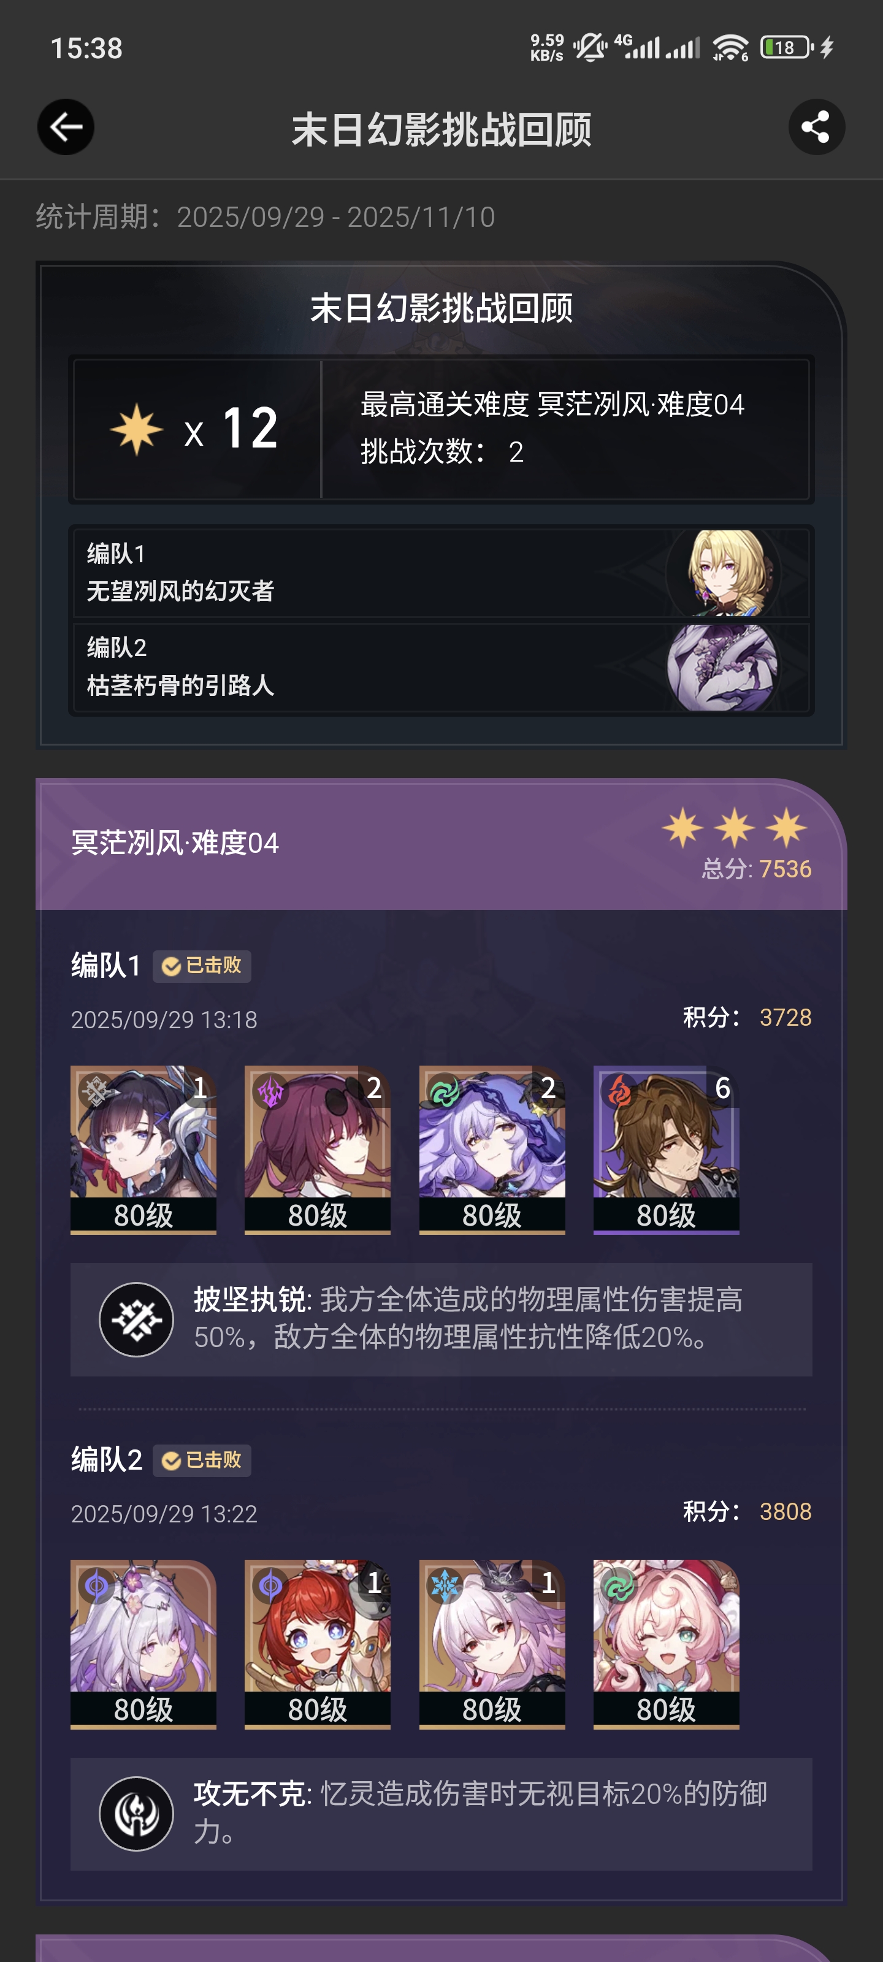Tap 编队1 已击败 status badge
The width and height of the screenshot is (883, 1962).
click(x=202, y=966)
